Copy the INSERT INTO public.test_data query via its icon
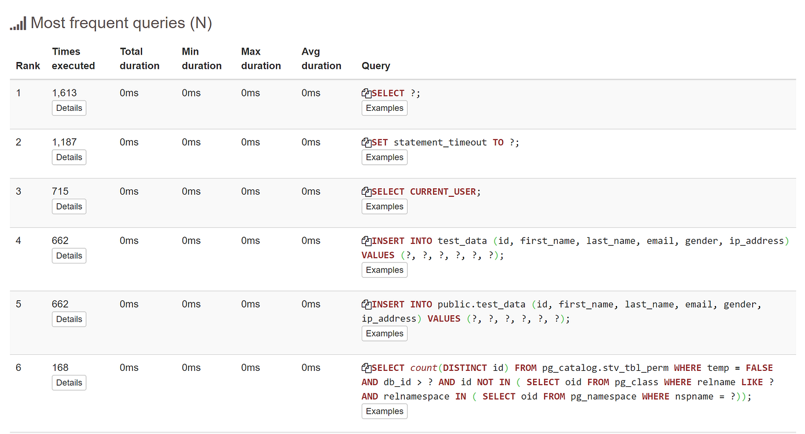 point(366,304)
